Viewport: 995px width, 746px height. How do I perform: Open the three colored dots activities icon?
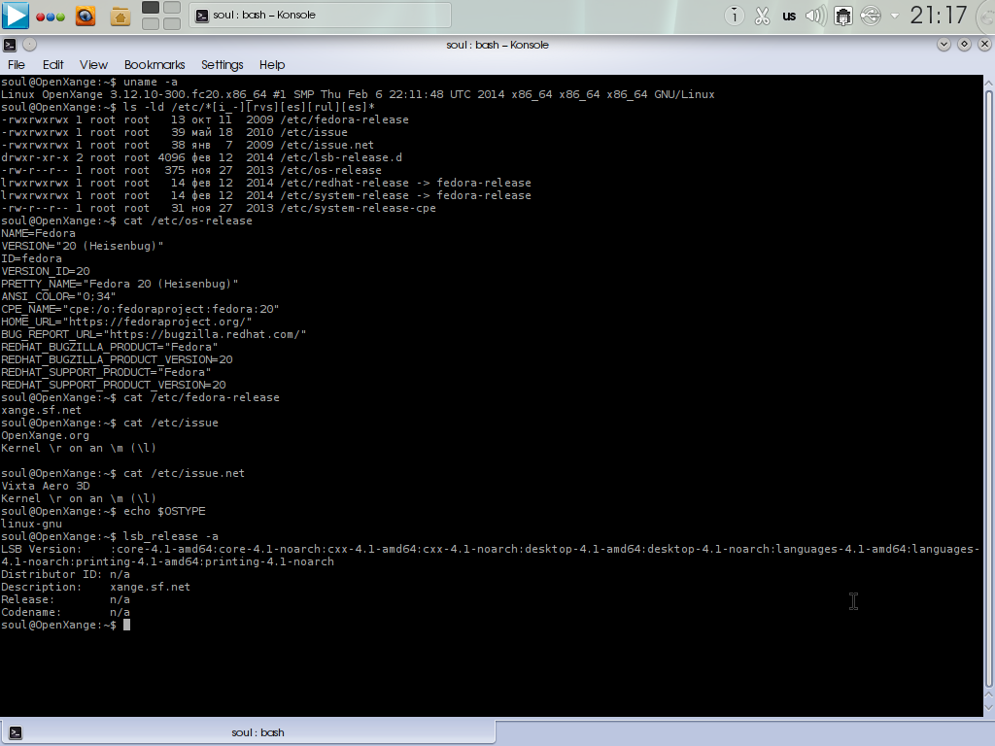click(51, 17)
